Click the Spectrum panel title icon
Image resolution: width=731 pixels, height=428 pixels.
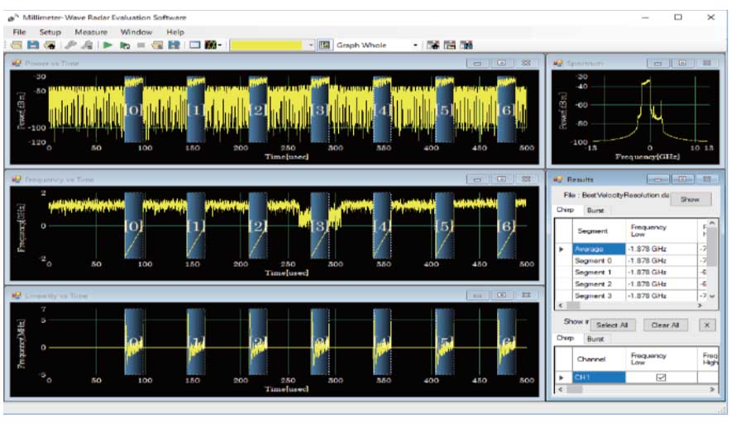(557, 63)
